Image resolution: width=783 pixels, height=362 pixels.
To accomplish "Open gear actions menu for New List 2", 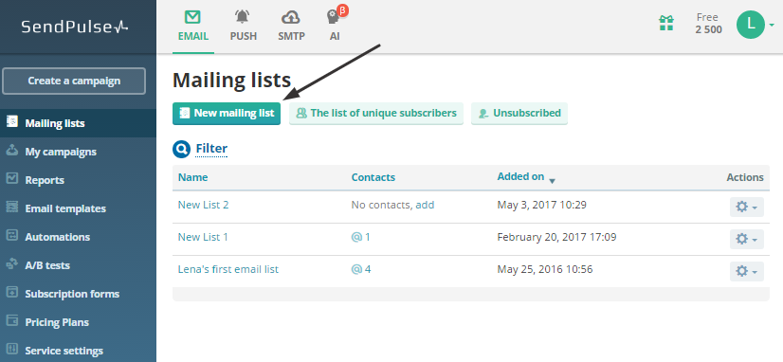I will click(x=747, y=207).
